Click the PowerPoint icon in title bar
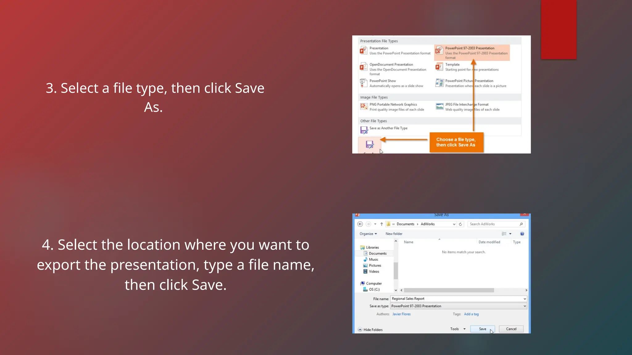Viewport: 632px width, 355px height. coord(357,215)
